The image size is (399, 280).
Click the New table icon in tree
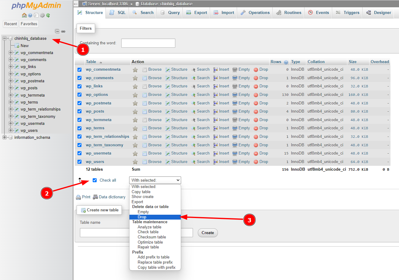[x=17, y=46]
